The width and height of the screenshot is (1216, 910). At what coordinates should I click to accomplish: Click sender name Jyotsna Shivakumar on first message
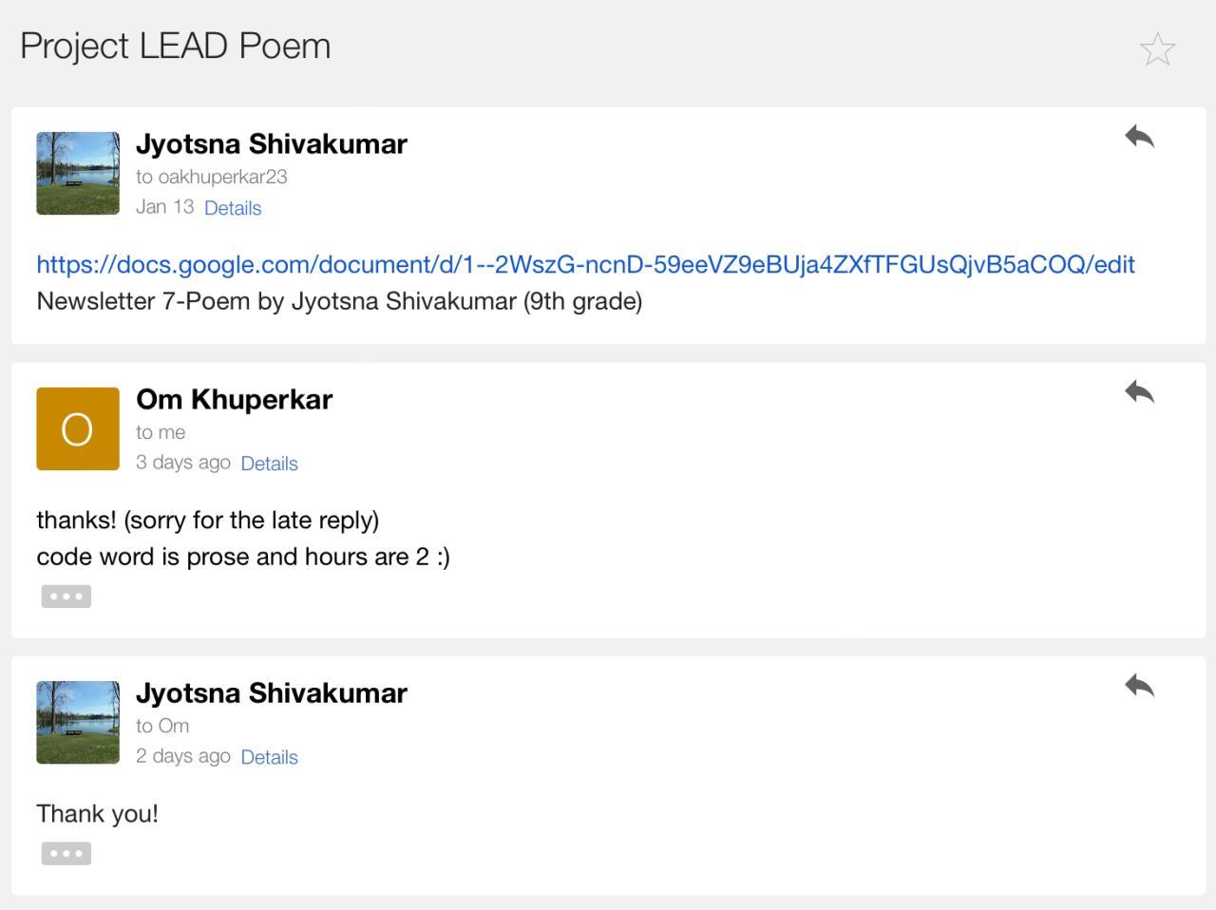(x=271, y=143)
